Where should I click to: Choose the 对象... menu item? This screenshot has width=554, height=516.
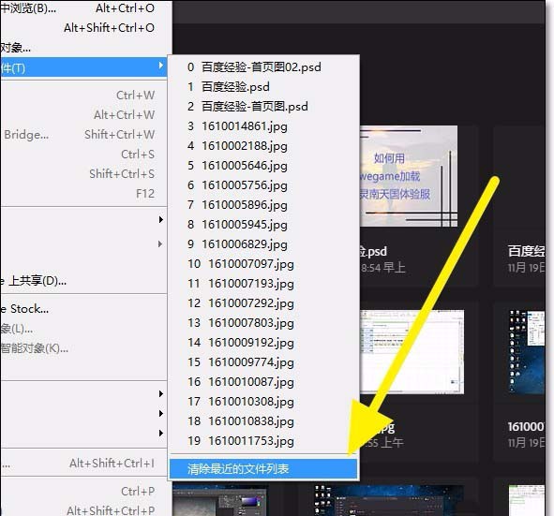[x=83, y=48]
